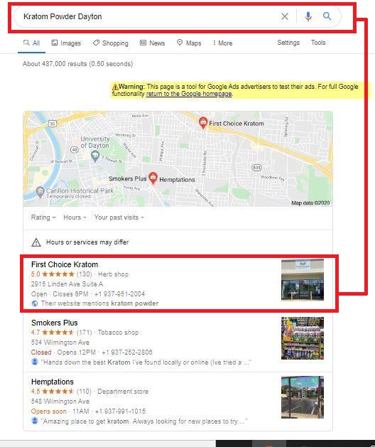The image size is (375, 447).
Task: Expand Your past visits dropdown
Action: (x=119, y=217)
